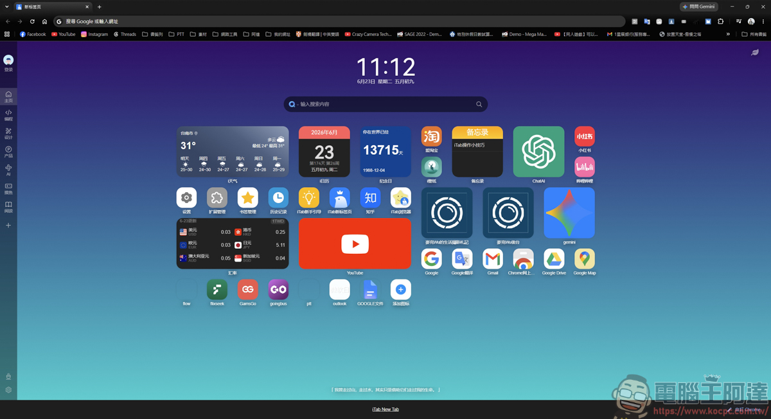Open the gemini large colorful icon

point(569,213)
